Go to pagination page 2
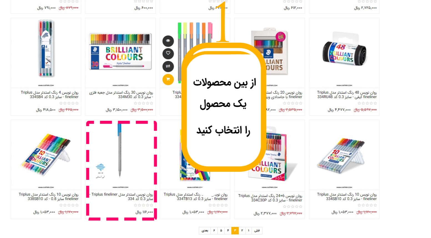The image size is (431, 238). 242,231
